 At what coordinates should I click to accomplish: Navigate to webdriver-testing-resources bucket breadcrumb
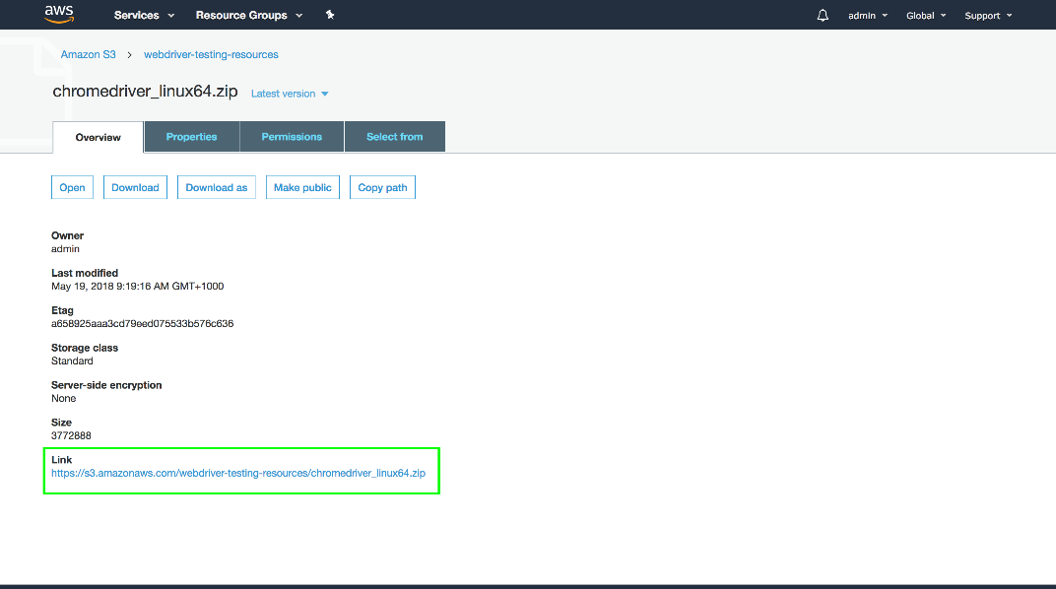(211, 54)
